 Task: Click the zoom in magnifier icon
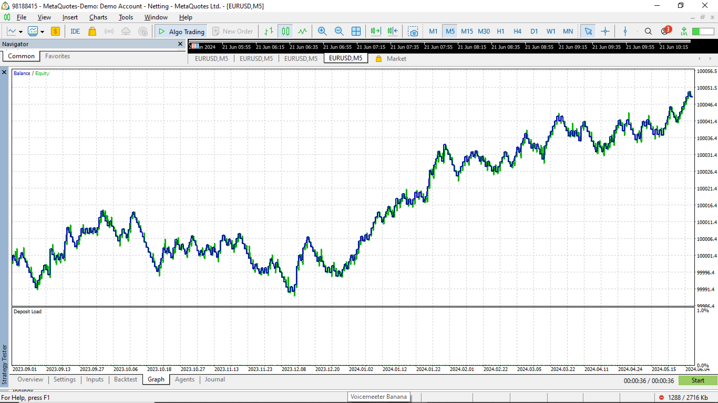322,31
